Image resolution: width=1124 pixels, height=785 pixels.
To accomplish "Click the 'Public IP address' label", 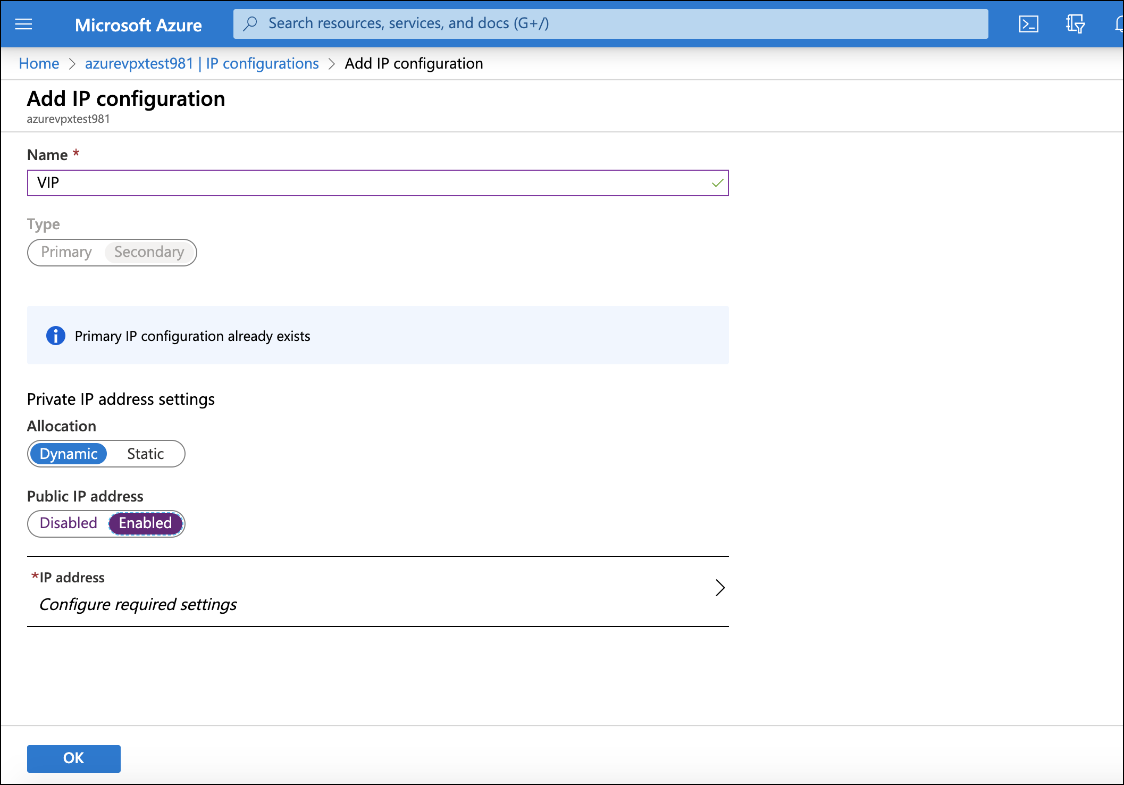I will click(x=85, y=496).
